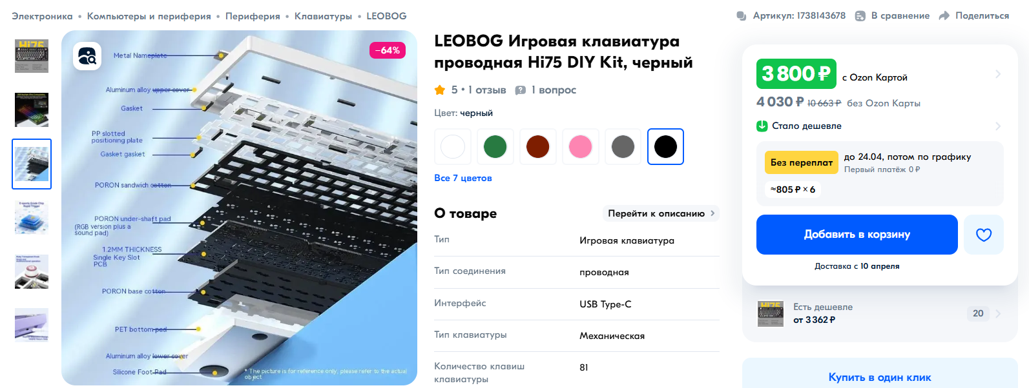Copy article number via Артикул icon
The width and height of the screenshot is (1029, 388).
(742, 15)
